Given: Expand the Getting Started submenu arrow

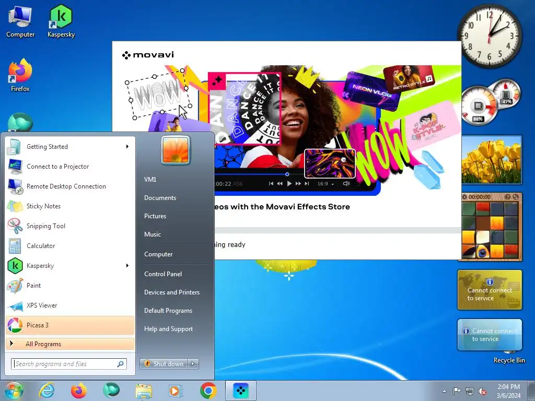Looking at the screenshot, I should click(127, 147).
